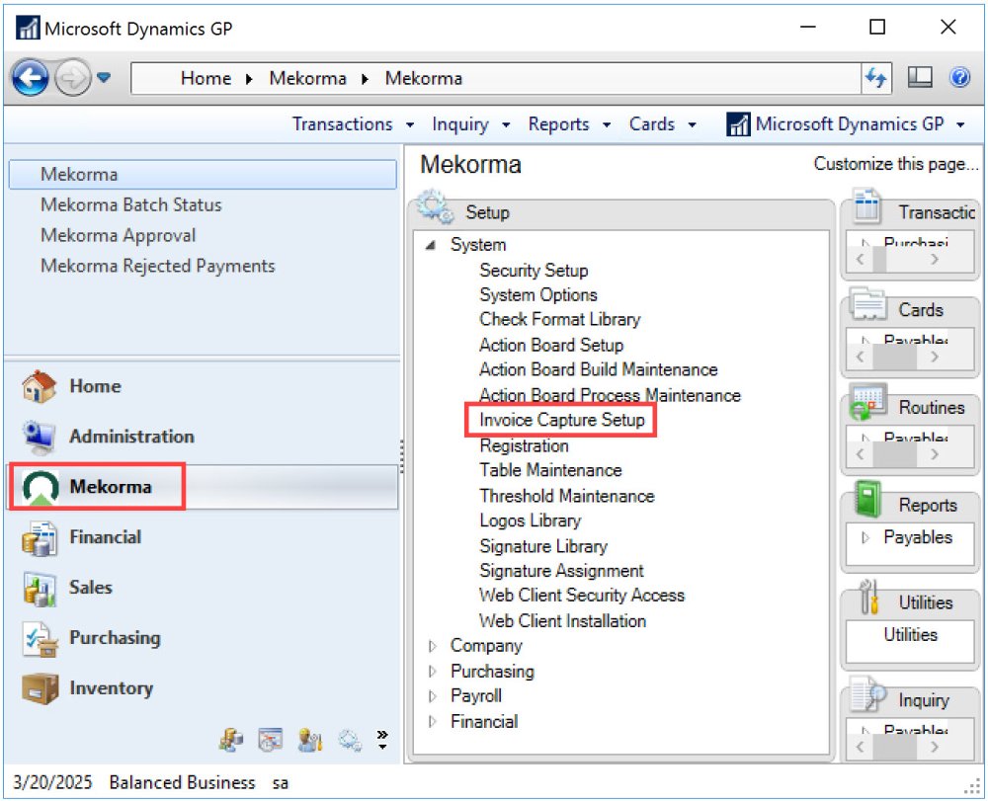
Task: Open Web Client Installation
Action: pyautogui.click(x=562, y=621)
